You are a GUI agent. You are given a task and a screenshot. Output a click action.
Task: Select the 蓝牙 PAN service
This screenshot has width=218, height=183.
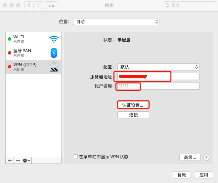tap(33, 53)
